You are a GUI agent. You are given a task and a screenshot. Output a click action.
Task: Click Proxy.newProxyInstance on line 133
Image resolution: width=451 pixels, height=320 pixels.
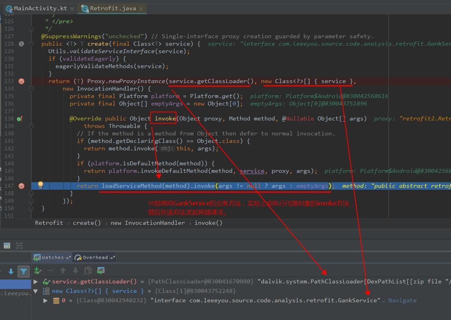pyautogui.click(x=126, y=81)
